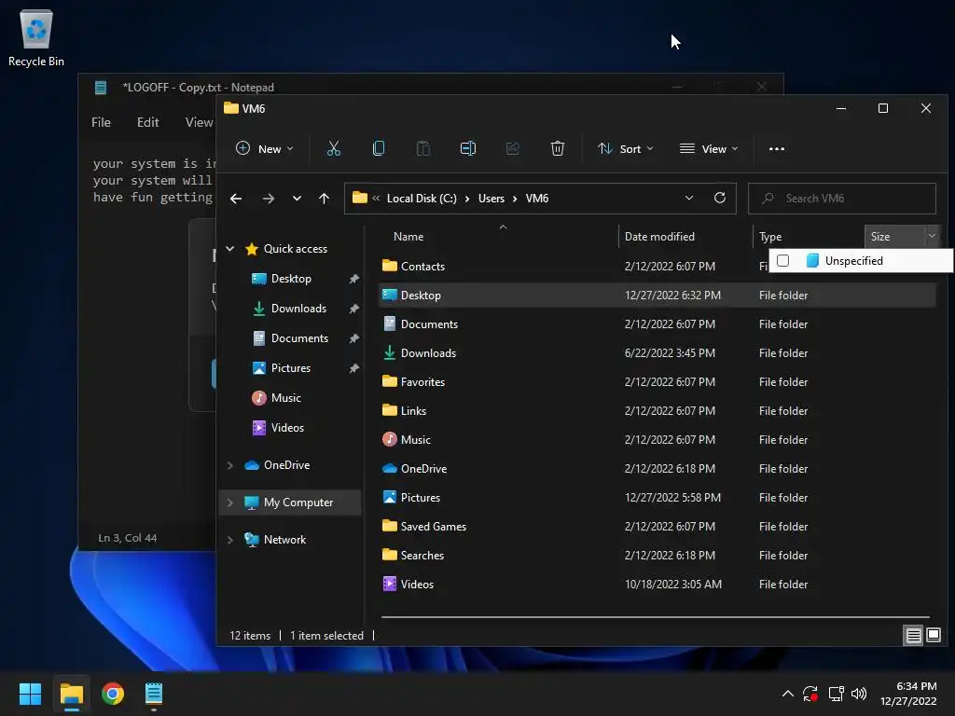
Task: Expand the My Computer tree node
Action: coord(230,503)
